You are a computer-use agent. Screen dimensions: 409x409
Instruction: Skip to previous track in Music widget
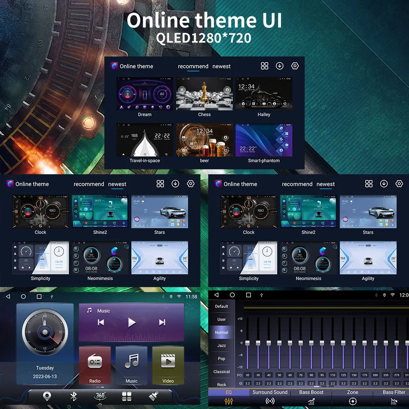pyautogui.click(x=101, y=322)
